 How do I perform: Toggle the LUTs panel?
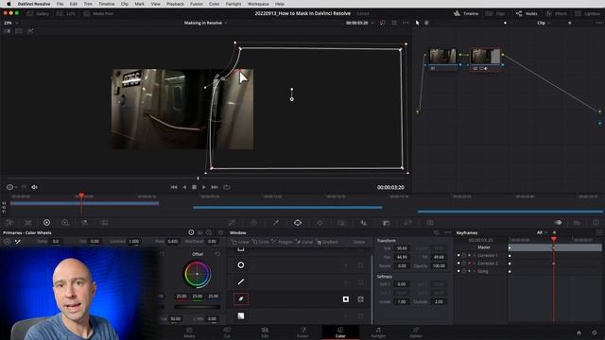[x=66, y=13]
